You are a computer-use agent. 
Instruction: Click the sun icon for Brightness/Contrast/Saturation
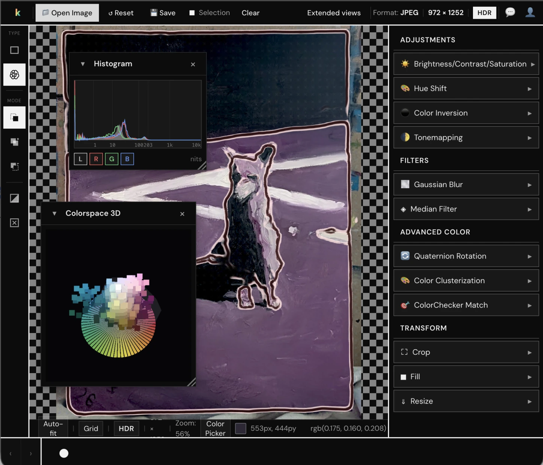(x=405, y=64)
